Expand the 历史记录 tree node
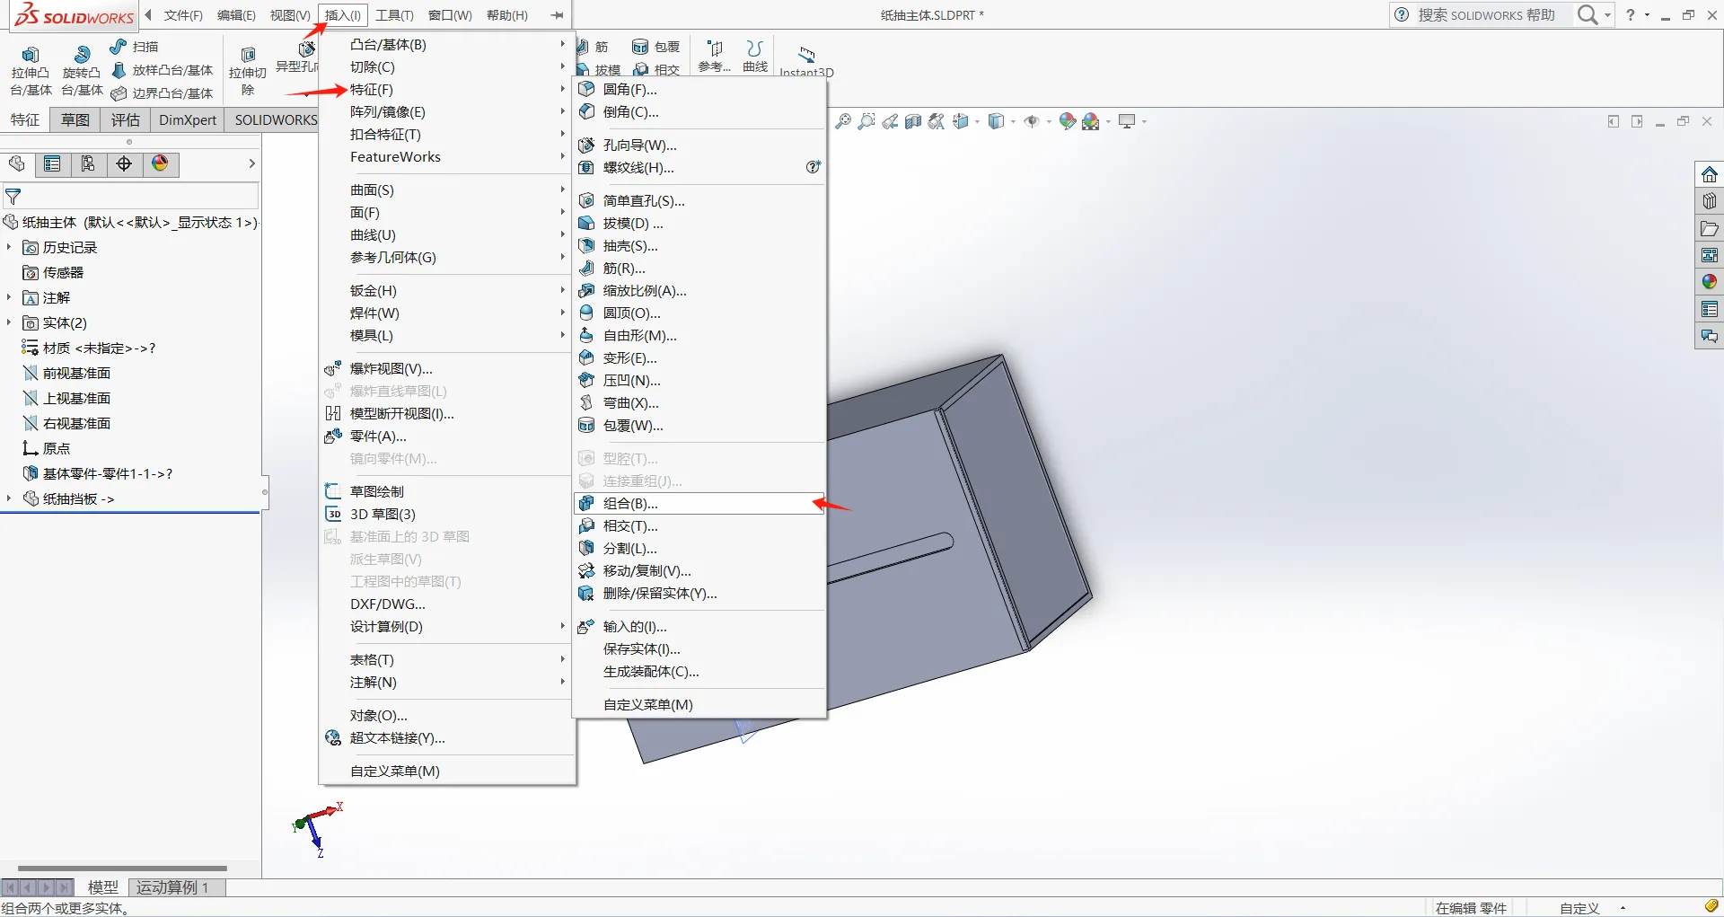1724x917 pixels. [9, 248]
